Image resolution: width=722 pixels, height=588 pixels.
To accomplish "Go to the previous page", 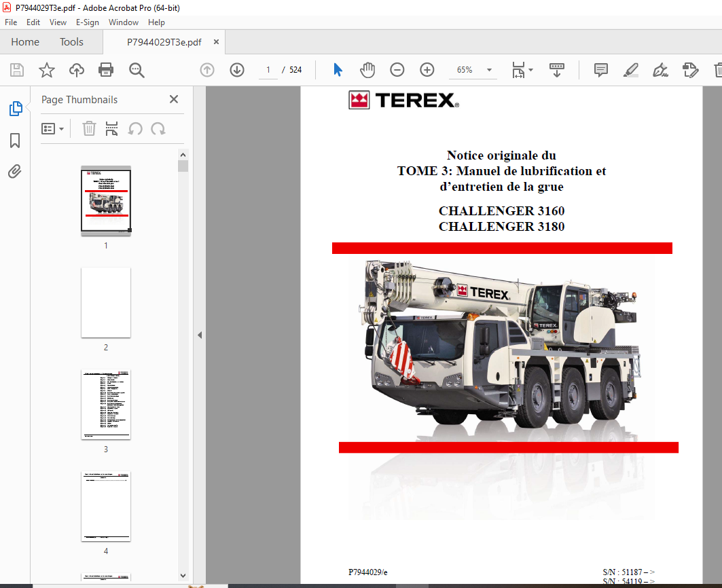I will (x=207, y=70).
